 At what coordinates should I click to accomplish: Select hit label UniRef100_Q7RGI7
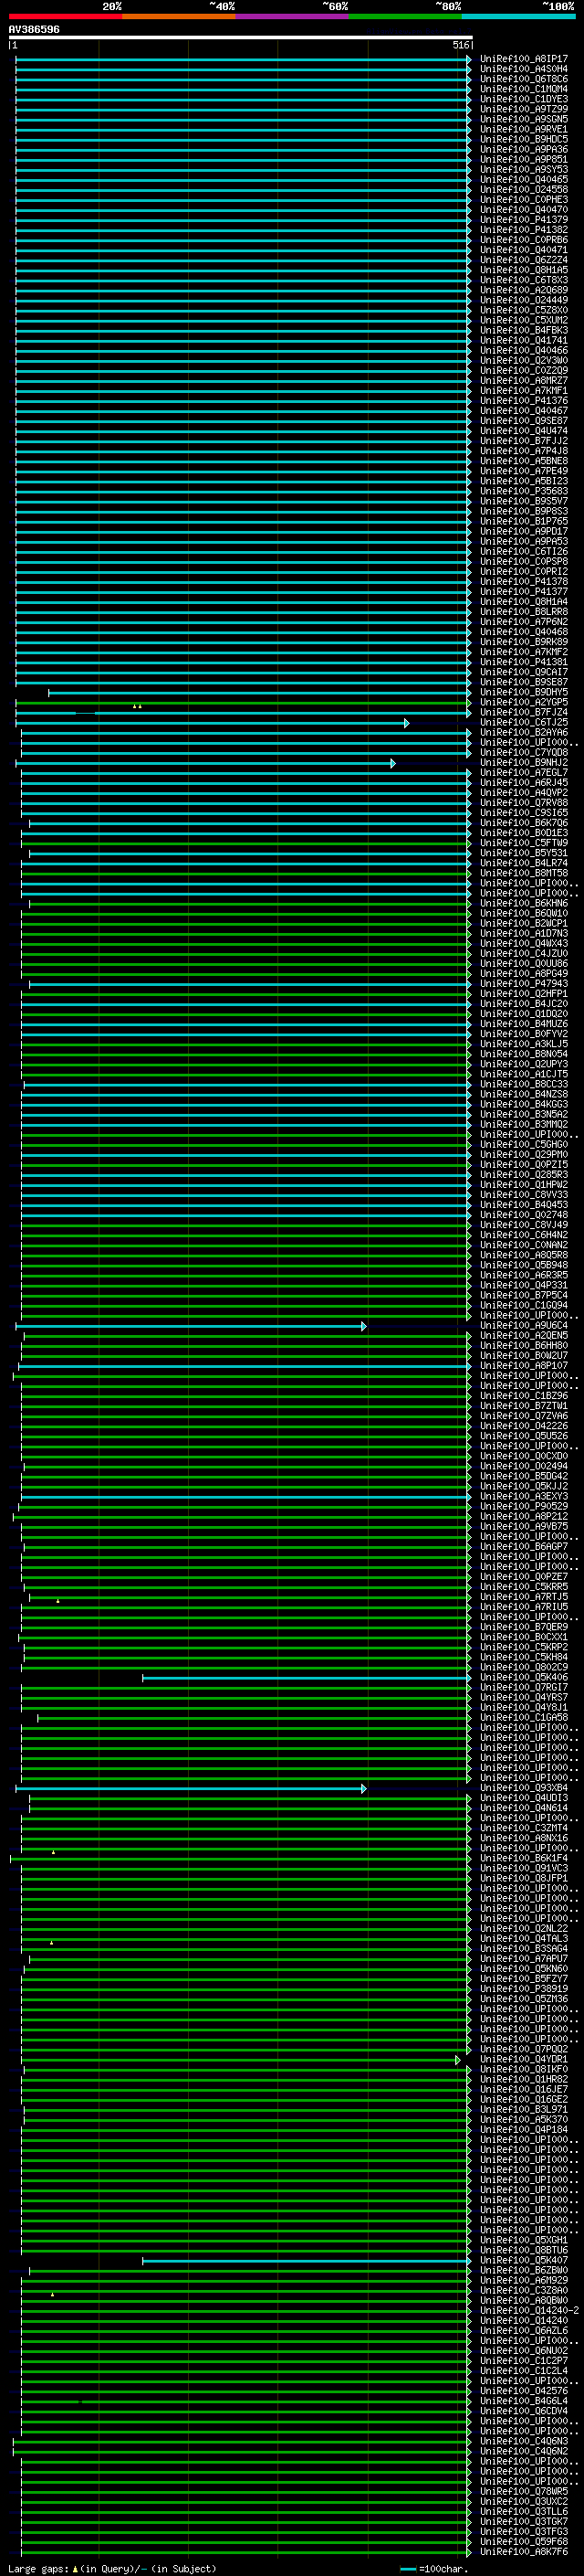(523, 1687)
